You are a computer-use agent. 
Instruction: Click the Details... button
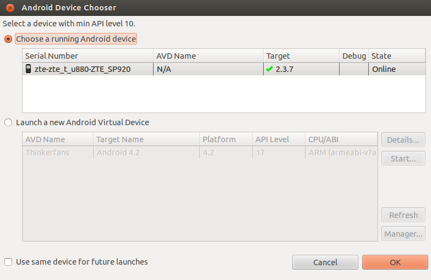(x=403, y=140)
